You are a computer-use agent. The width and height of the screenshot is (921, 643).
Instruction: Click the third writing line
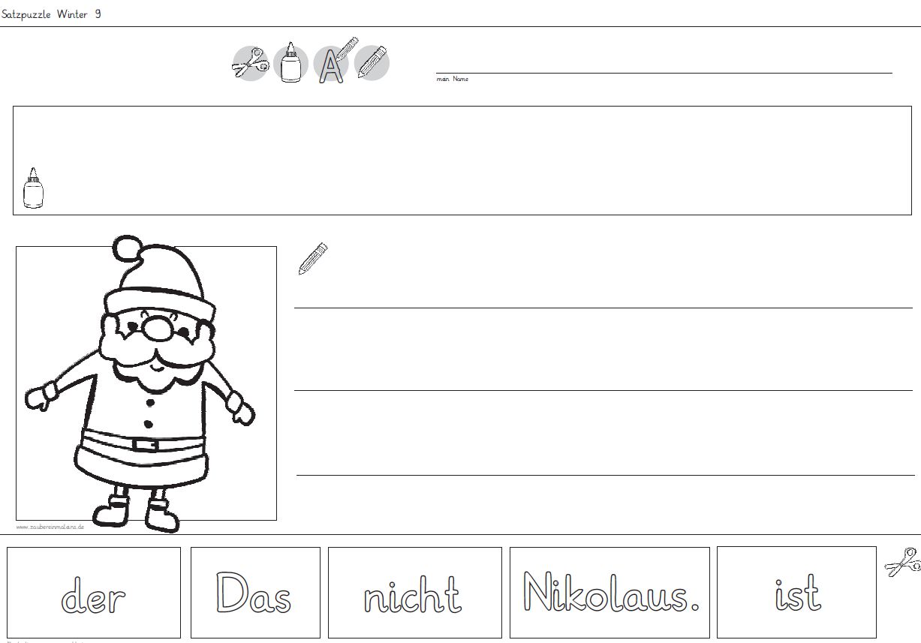point(606,475)
